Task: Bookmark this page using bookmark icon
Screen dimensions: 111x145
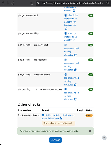Action: tap(32, 3)
